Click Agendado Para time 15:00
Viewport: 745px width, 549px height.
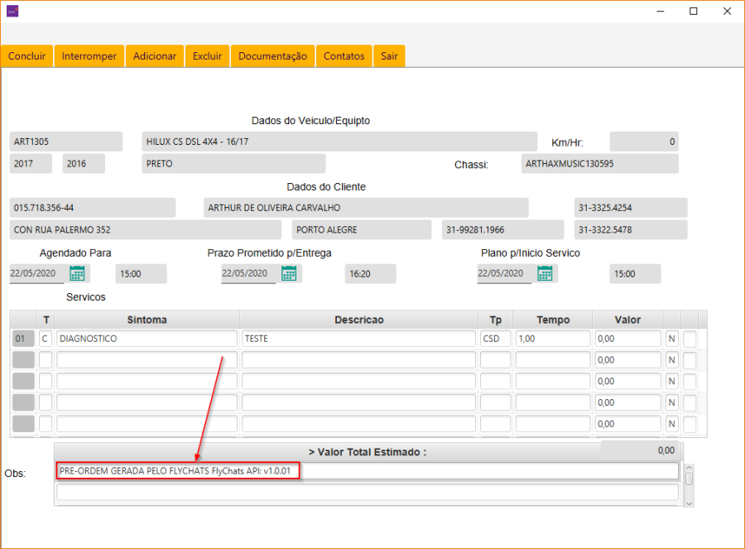click(x=141, y=274)
